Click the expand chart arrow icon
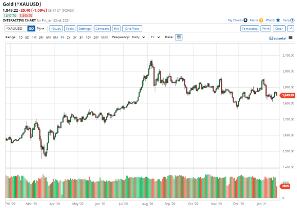Viewport: 297px width, 208px height. (x=291, y=29)
